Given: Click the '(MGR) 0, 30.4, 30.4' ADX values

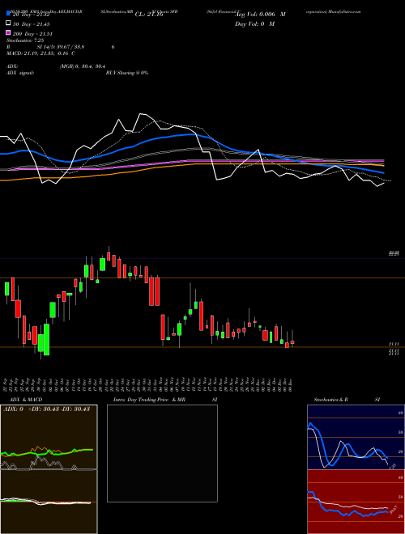Looking at the screenshot, I should tap(82, 66).
